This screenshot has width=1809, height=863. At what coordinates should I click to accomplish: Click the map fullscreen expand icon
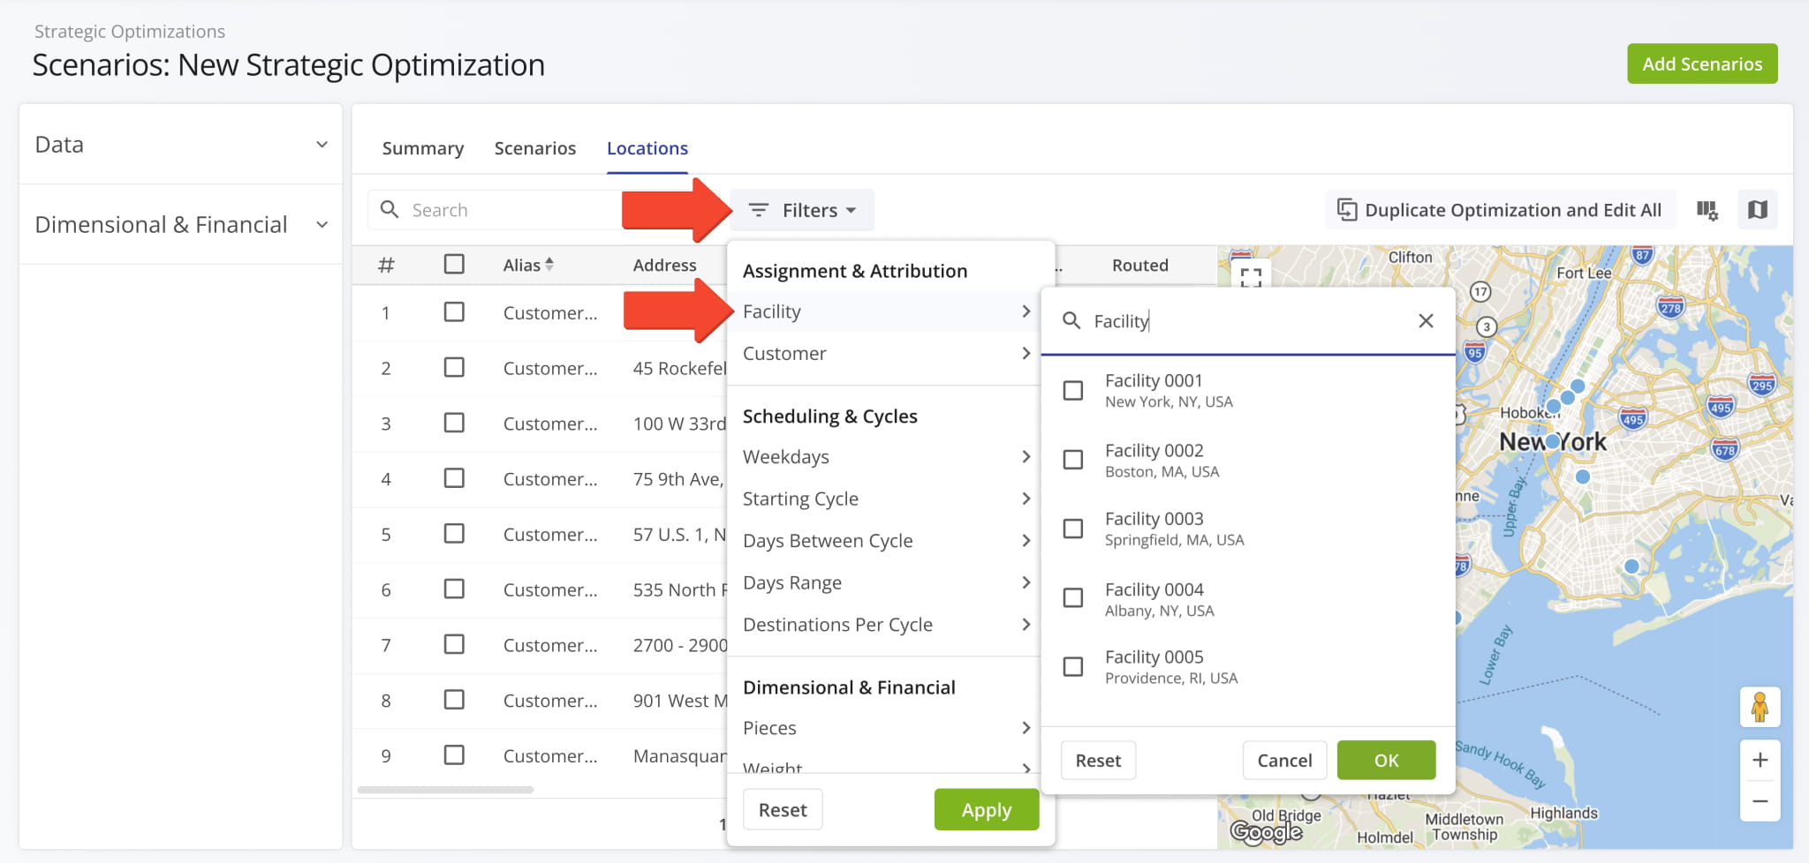1250,276
